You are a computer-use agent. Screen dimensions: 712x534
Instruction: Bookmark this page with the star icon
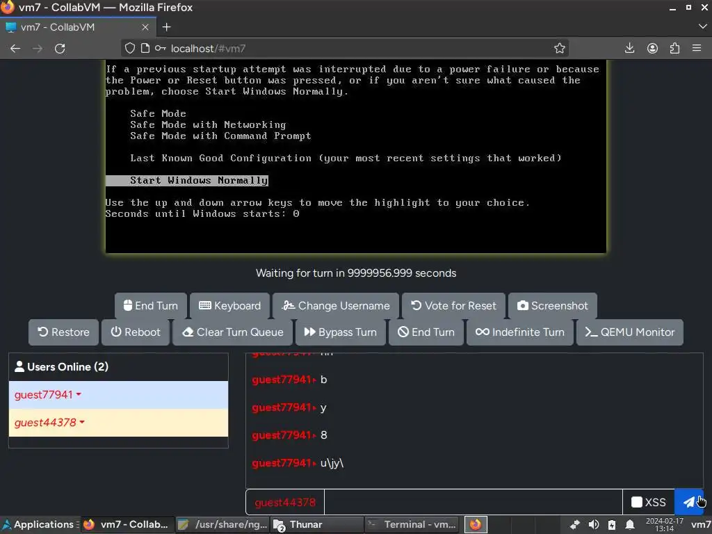[560, 48]
